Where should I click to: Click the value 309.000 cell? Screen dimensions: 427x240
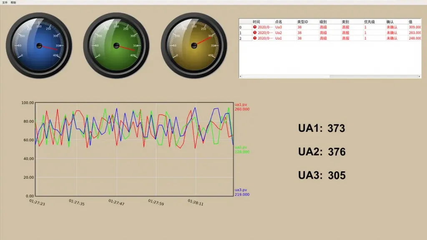pos(415,27)
